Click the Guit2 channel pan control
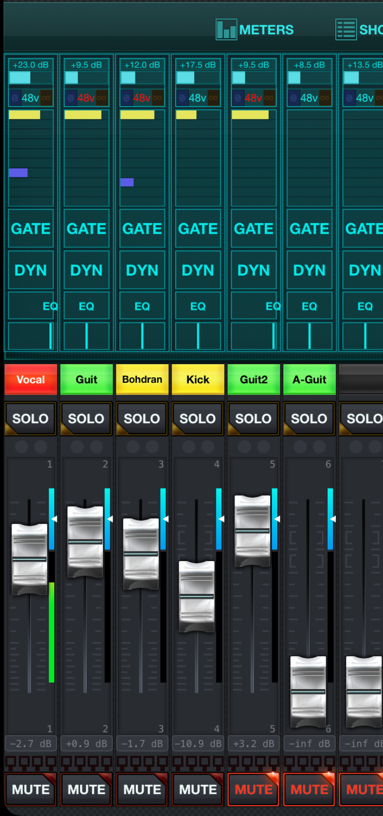This screenshot has height=816, width=383. pos(254,336)
